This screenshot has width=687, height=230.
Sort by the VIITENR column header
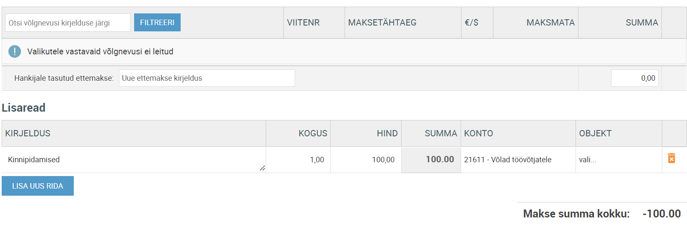tap(303, 23)
